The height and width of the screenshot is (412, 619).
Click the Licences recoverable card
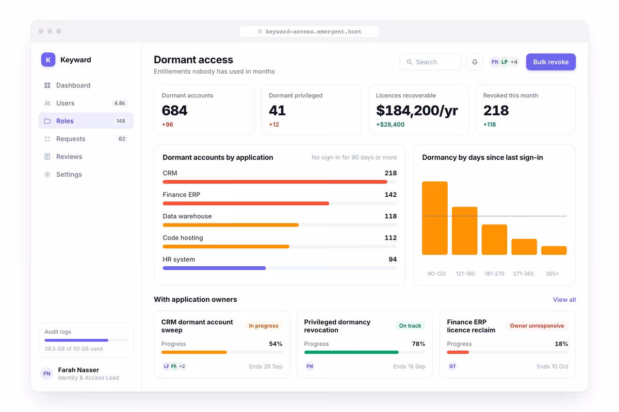coord(418,110)
